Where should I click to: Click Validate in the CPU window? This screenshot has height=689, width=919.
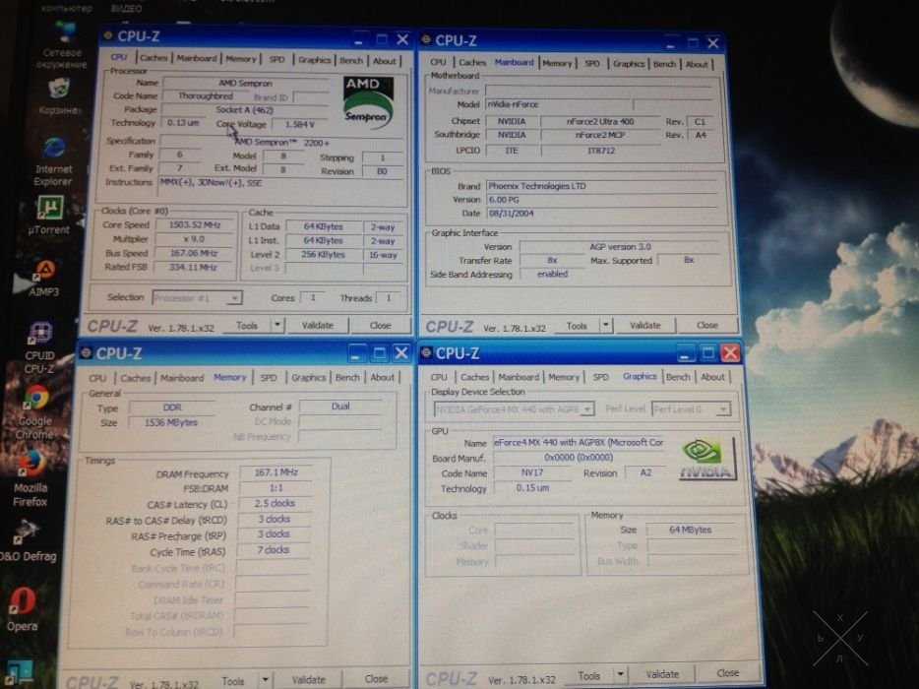tap(317, 325)
